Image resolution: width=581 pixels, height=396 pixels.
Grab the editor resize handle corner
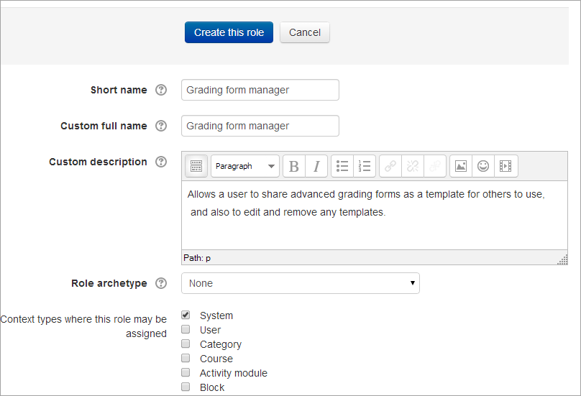[x=562, y=259]
